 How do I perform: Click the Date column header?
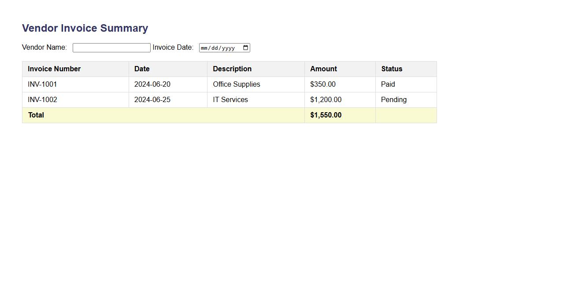pos(142,69)
